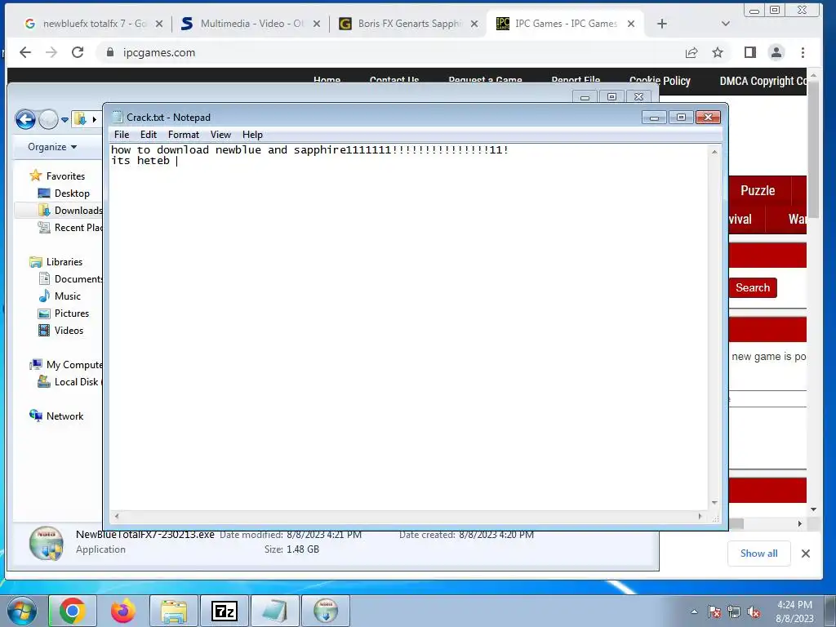Switch to newbluefx totalfx 7 Google tab

point(93,24)
